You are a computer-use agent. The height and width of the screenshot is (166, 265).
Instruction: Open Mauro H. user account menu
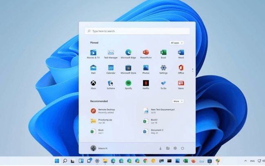[99, 148]
